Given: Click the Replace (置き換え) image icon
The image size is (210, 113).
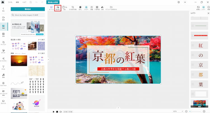Looking at the screenshot, I should coord(58,8).
